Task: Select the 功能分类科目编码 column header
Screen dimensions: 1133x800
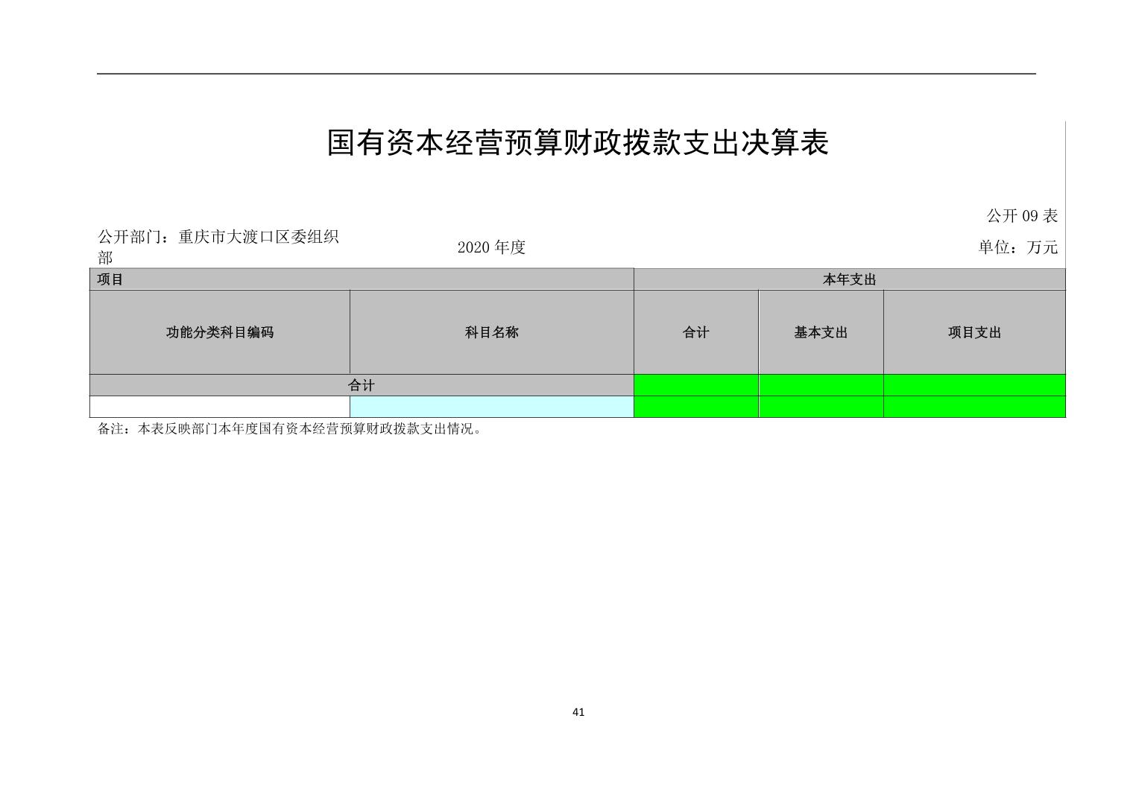Action: (219, 332)
